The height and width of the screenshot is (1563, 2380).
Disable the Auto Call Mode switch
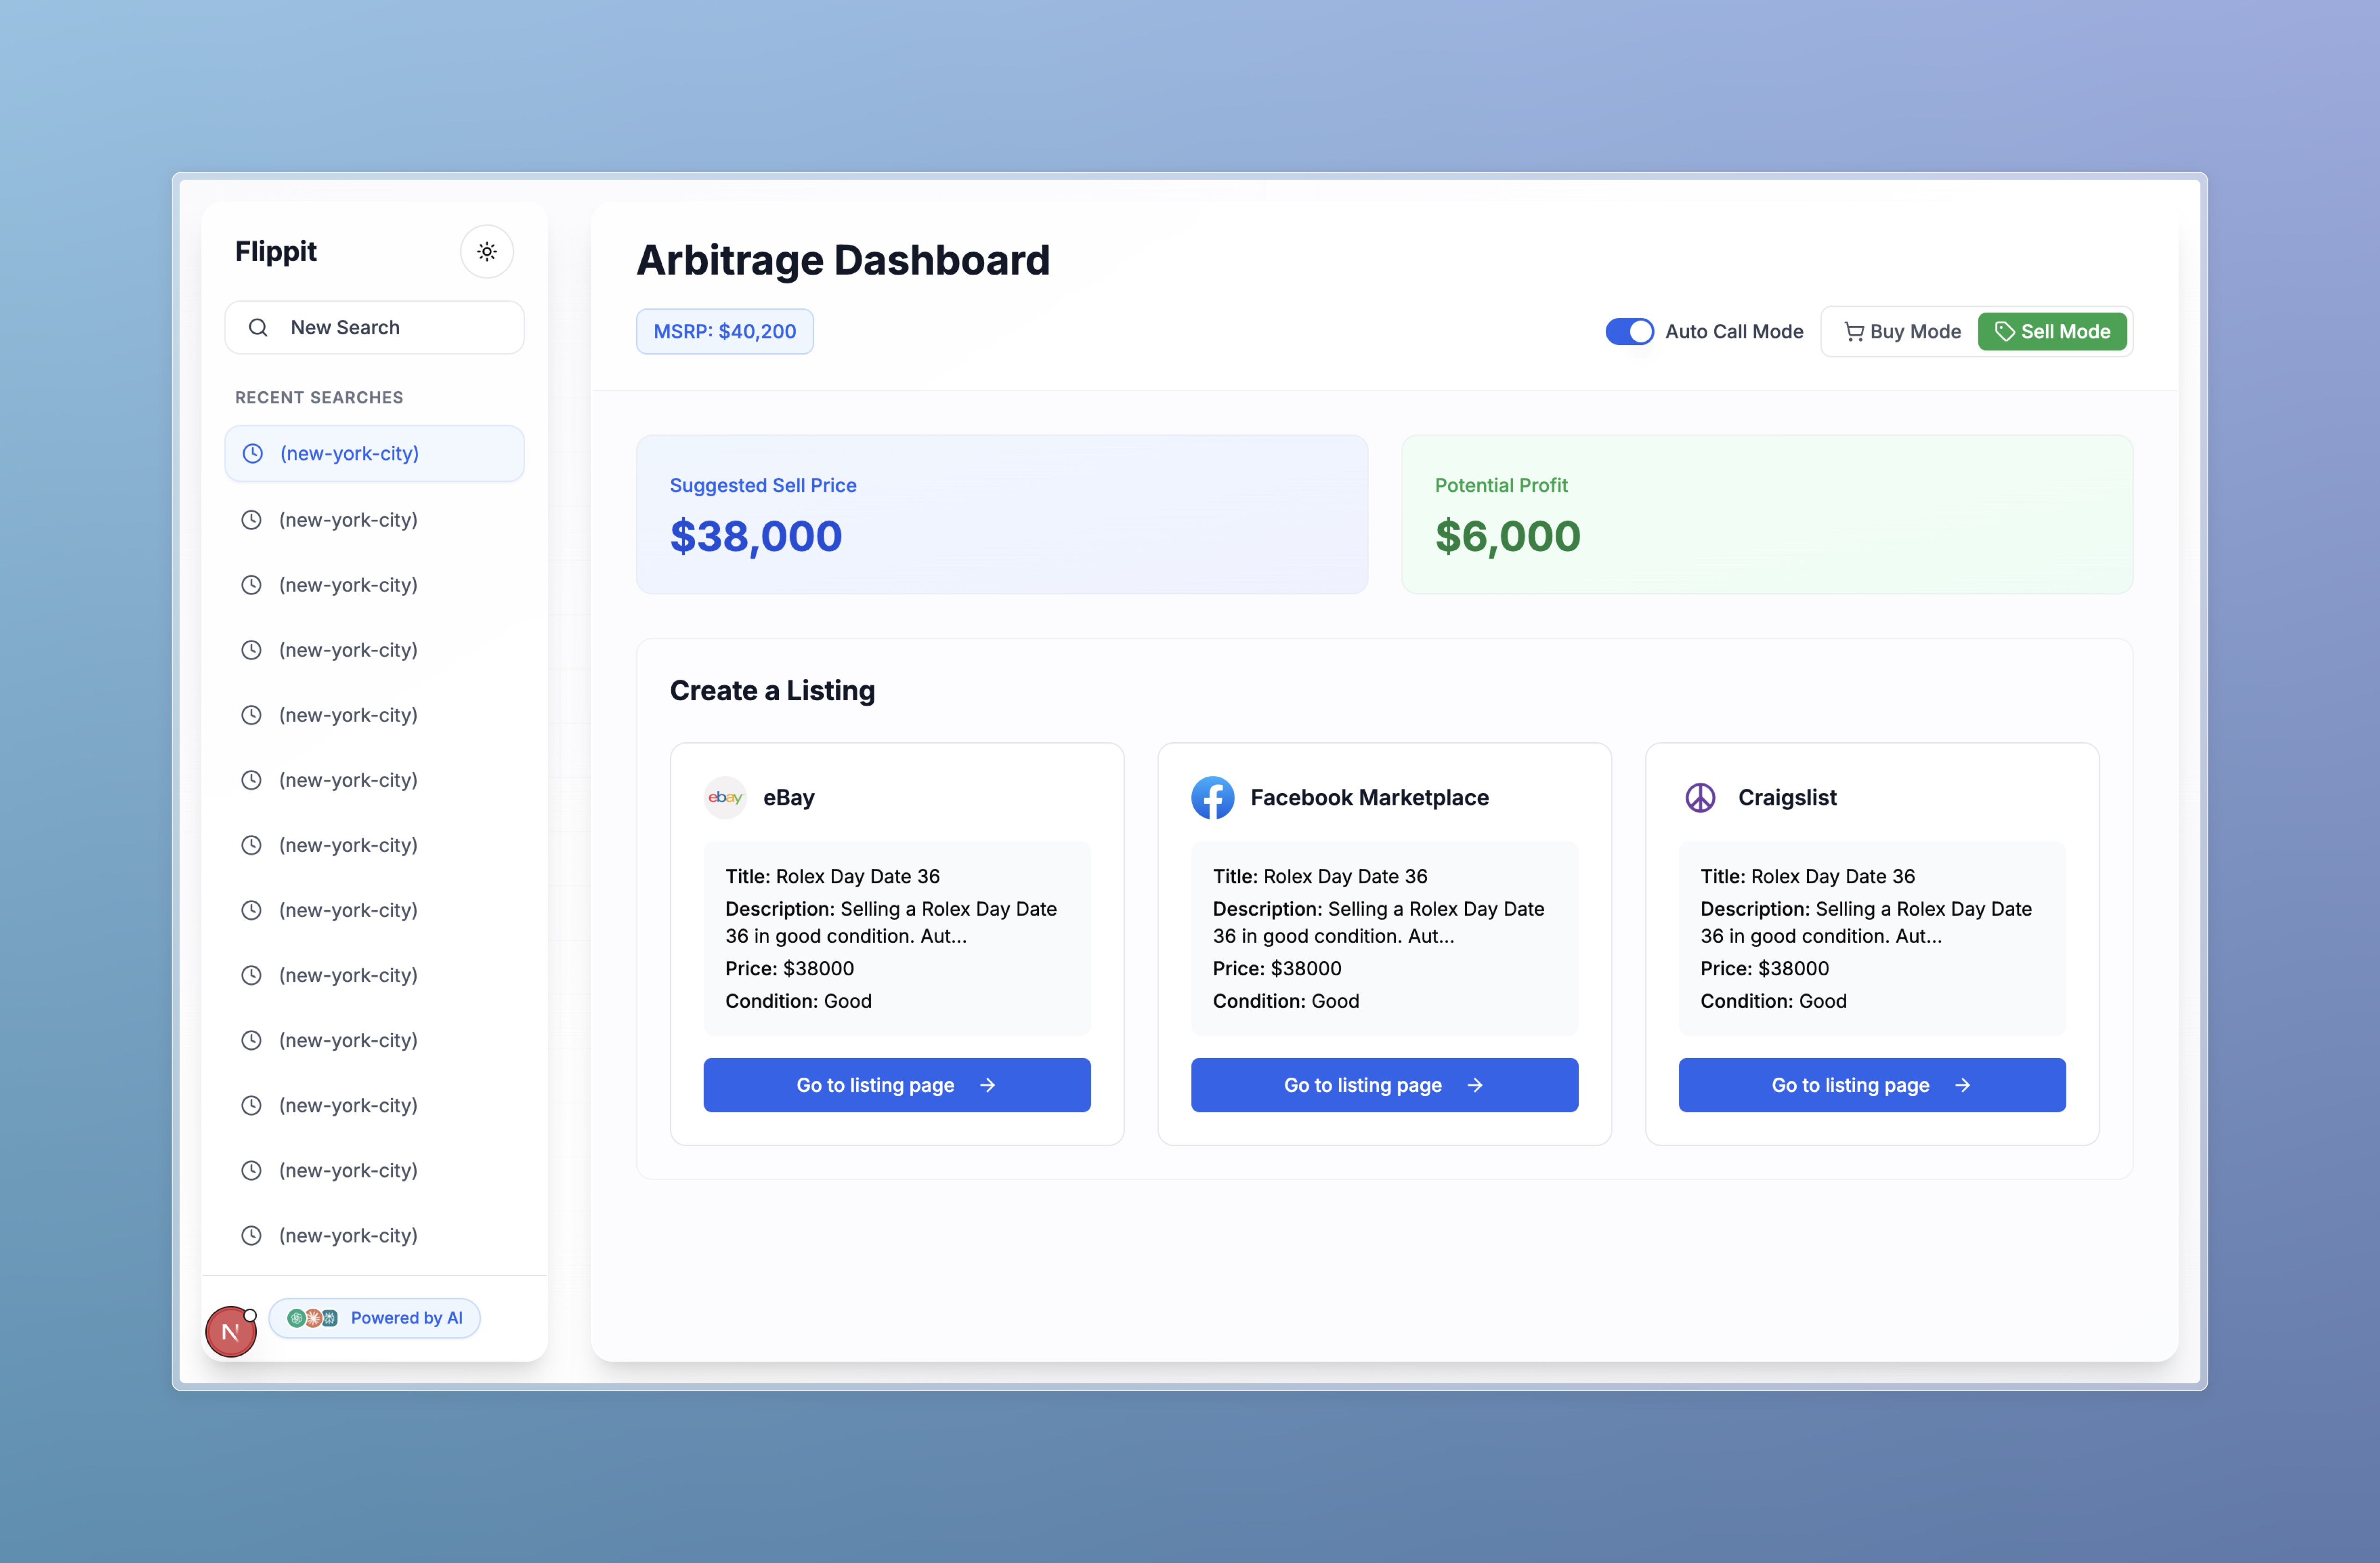1629,331
